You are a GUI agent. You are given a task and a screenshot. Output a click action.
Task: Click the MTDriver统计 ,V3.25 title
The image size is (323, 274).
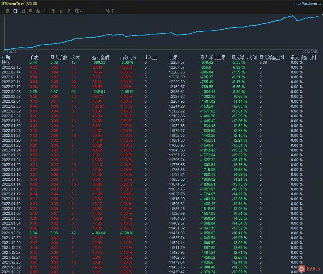coord(19,3)
